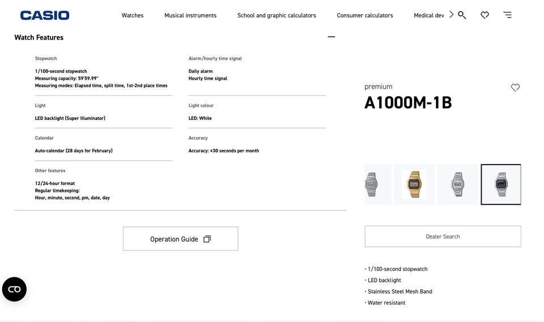Screen dimensions: 544x322
Task: Click '12/24-hour format' text
Action: tap(55, 183)
